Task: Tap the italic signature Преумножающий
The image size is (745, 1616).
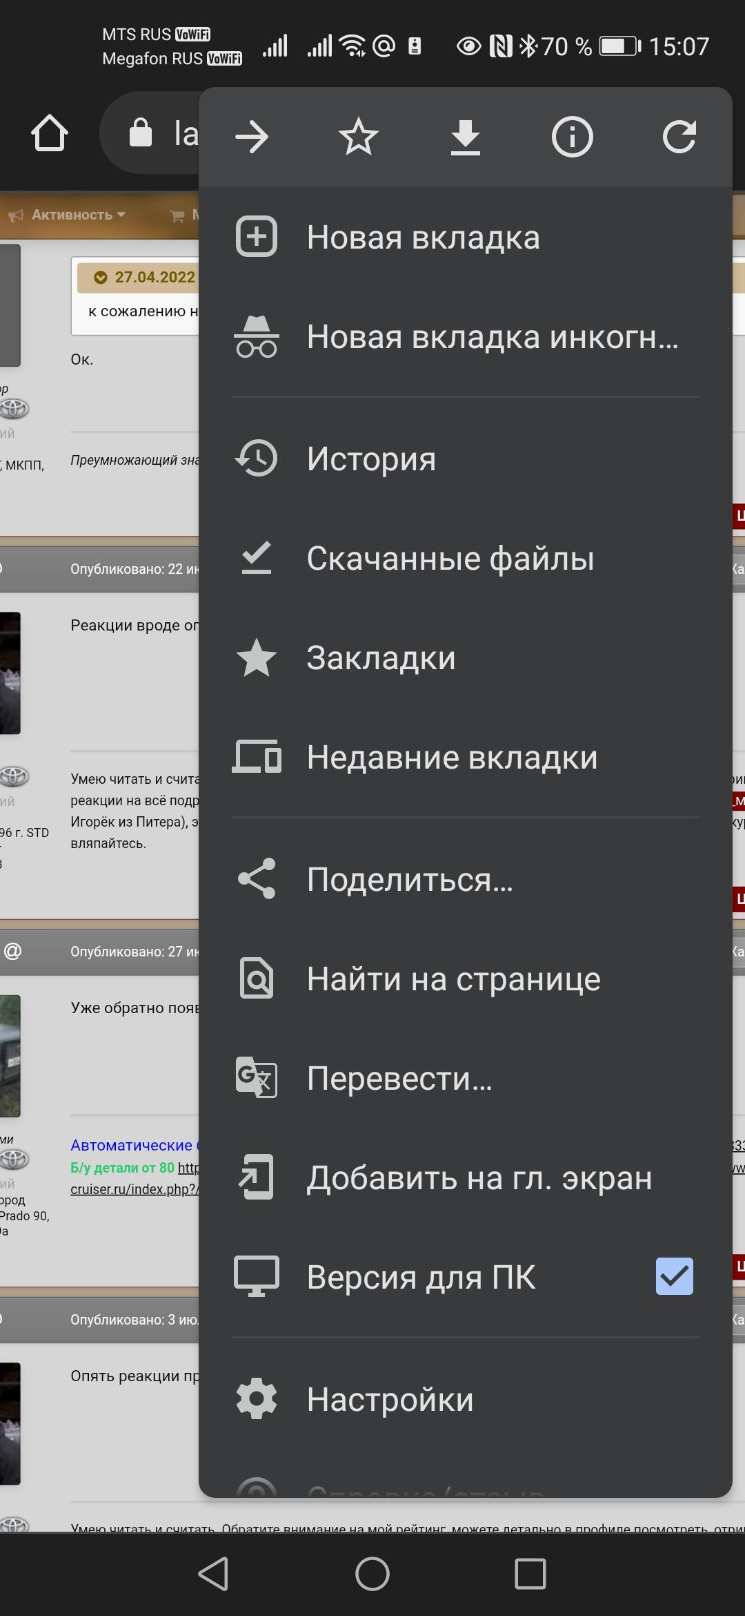Action: click(x=135, y=460)
